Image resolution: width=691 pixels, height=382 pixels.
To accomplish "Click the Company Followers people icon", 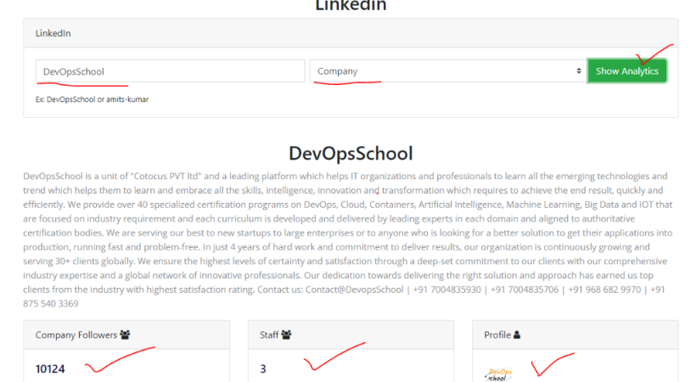I will pos(125,334).
